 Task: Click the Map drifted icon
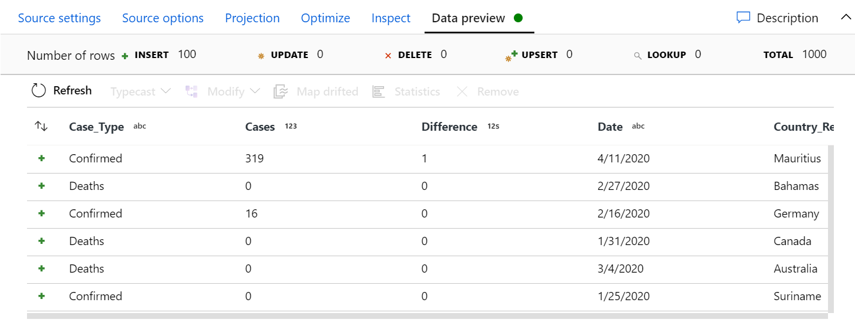click(281, 91)
